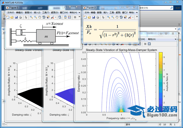183x128 pixels.
Task: Open 帮助(H) menu in Figure 1
Action: click(x=73, y=13)
